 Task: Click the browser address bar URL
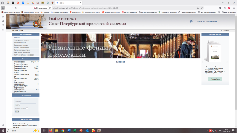(86, 8)
